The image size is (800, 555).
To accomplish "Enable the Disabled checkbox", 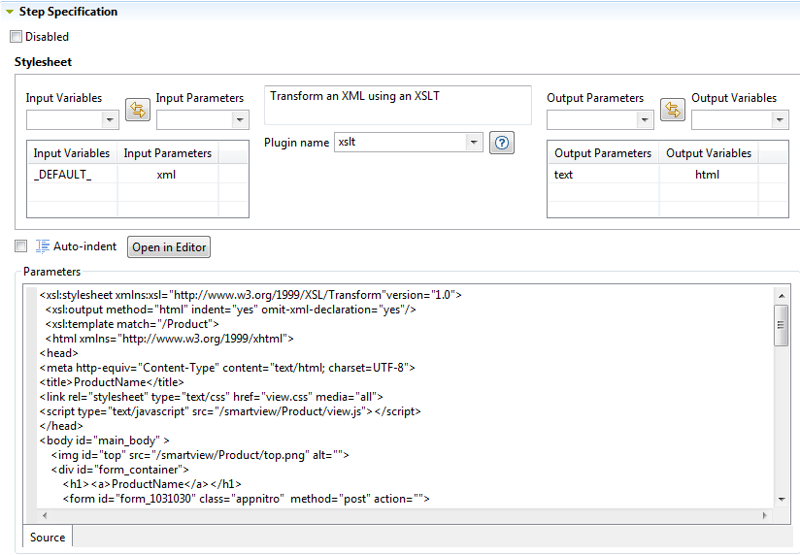I will tap(17, 37).
